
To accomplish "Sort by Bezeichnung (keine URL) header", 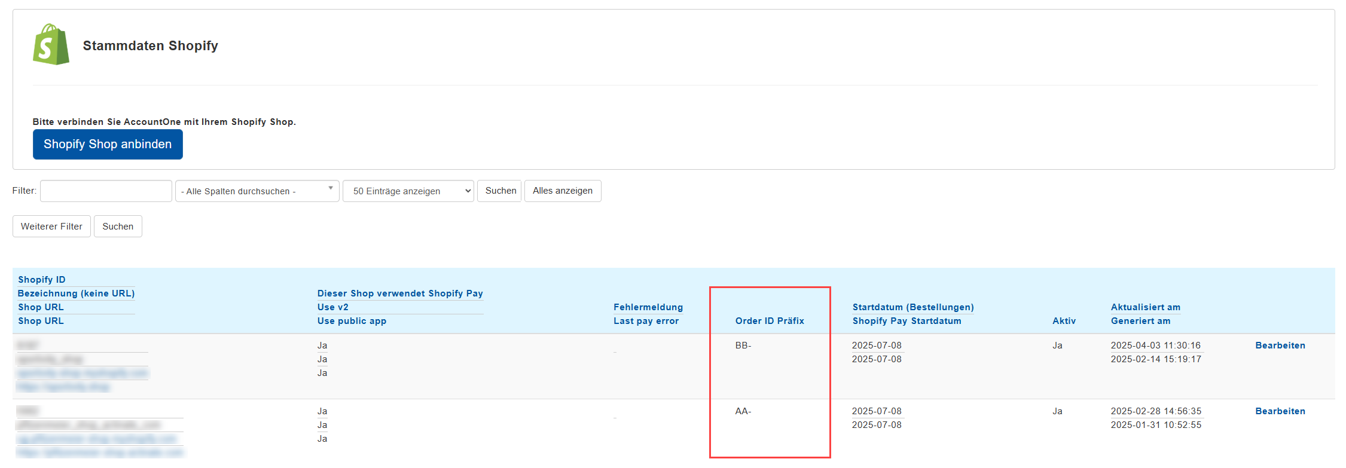I will click(x=76, y=293).
